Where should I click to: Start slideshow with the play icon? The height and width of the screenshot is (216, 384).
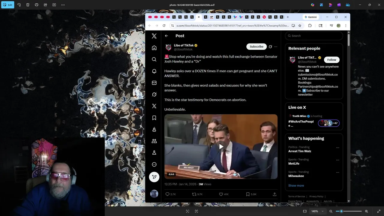click(x=54, y=5)
